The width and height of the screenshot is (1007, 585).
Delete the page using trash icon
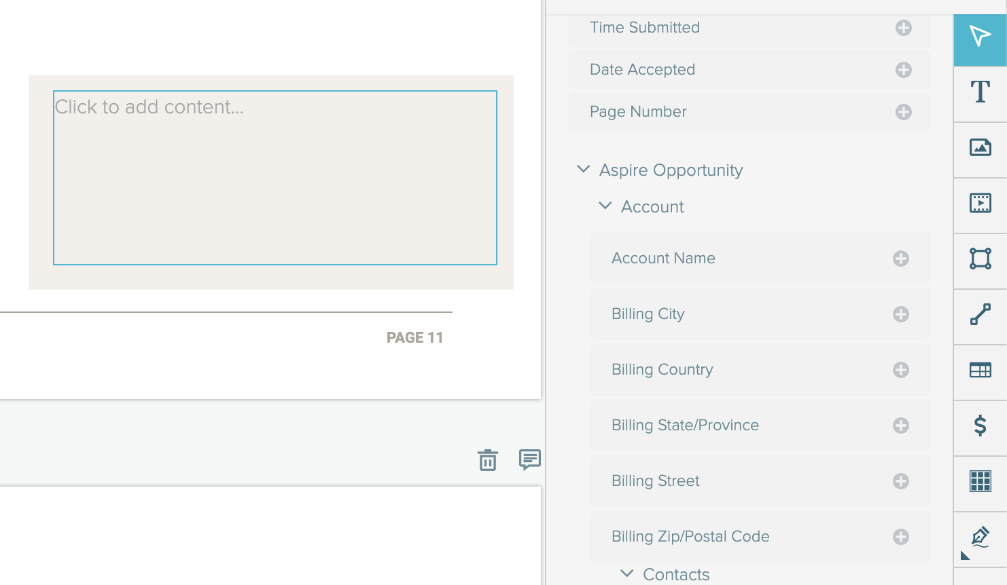pos(487,460)
